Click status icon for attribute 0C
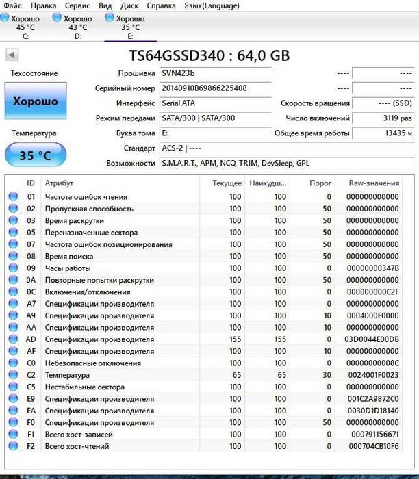Image resolution: width=419 pixels, height=479 pixels. pyautogui.click(x=13, y=292)
